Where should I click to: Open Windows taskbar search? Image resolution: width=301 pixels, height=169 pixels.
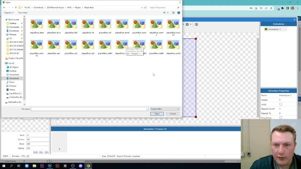(x=11, y=166)
